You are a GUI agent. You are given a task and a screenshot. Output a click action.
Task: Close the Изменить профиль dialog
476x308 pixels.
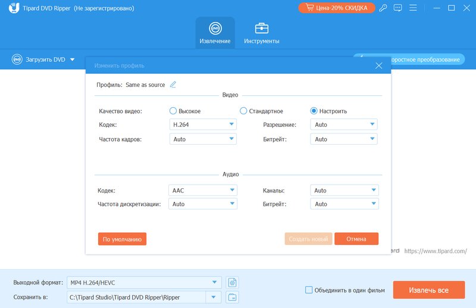(x=378, y=66)
